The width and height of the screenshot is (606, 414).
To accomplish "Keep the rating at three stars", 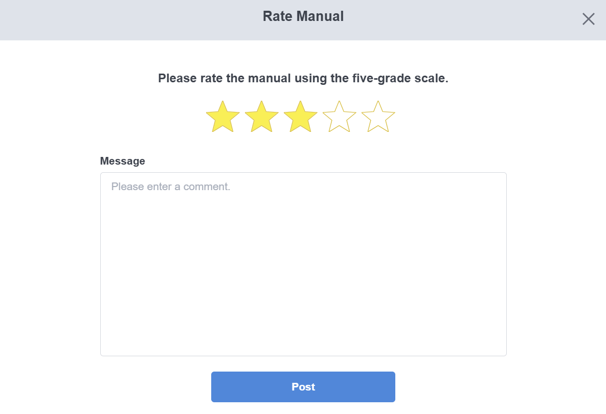I will [x=301, y=117].
